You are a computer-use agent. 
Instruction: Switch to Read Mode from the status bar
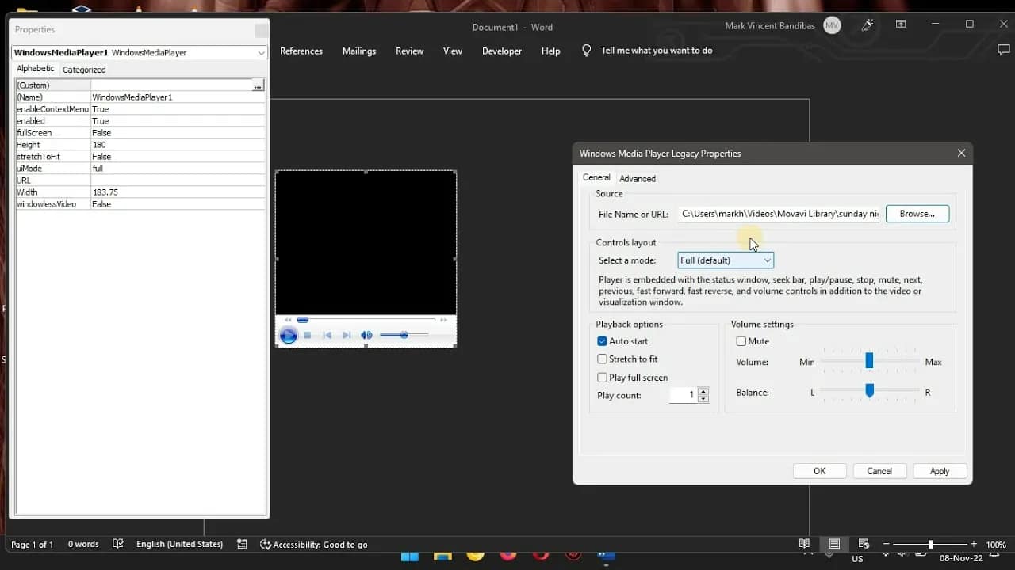coord(804,544)
